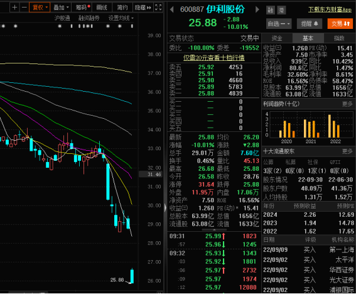Zoom in the K-line chart with plus icon
This screenshot has width=356, height=294.
click(14, 8)
